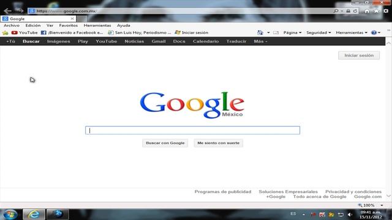392x220 pixels.
Task: Click the taskbar clock and date
Action: pyautogui.click(x=371, y=215)
